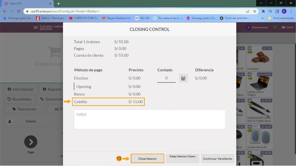
Task: Open the Otros marcadores bookmarks folder
Action: pyautogui.click(x=280, y=18)
